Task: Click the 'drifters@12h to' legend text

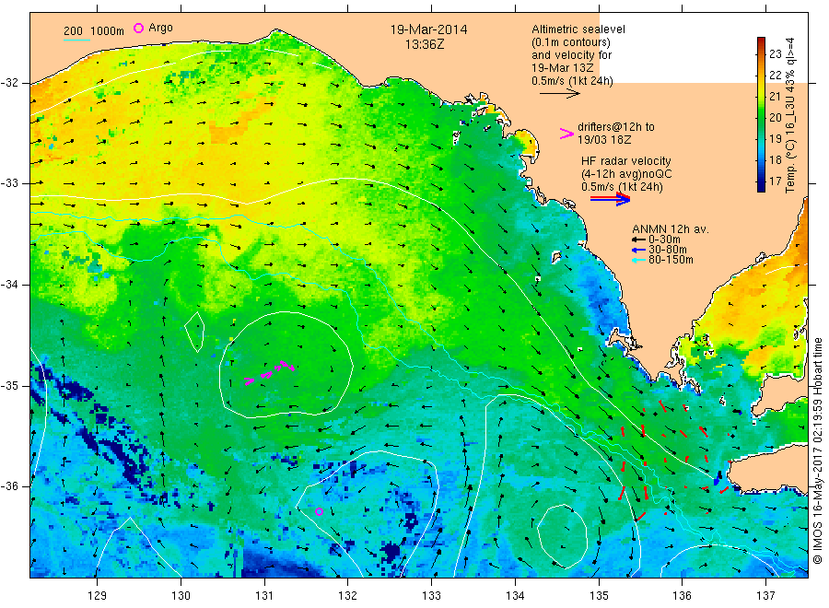Action: [x=616, y=127]
